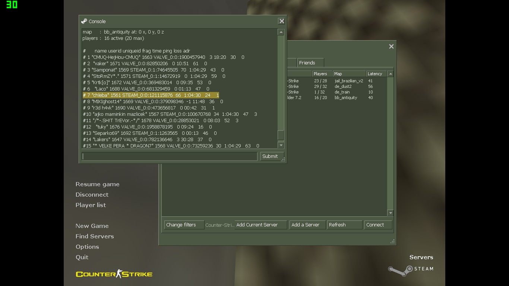Image resolution: width=509 pixels, height=286 pixels.
Task: Click console scrollbar down arrow
Action: [x=281, y=145]
